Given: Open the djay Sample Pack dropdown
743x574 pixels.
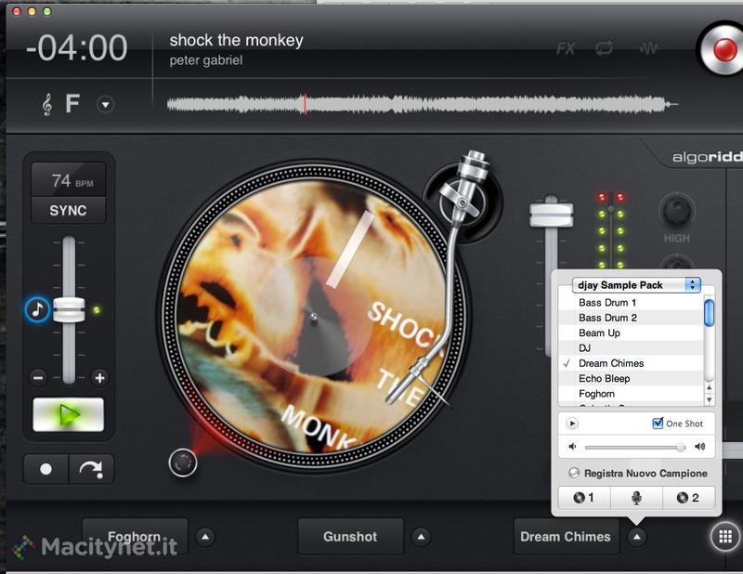Looking at the screenshot, I should 636,285.
